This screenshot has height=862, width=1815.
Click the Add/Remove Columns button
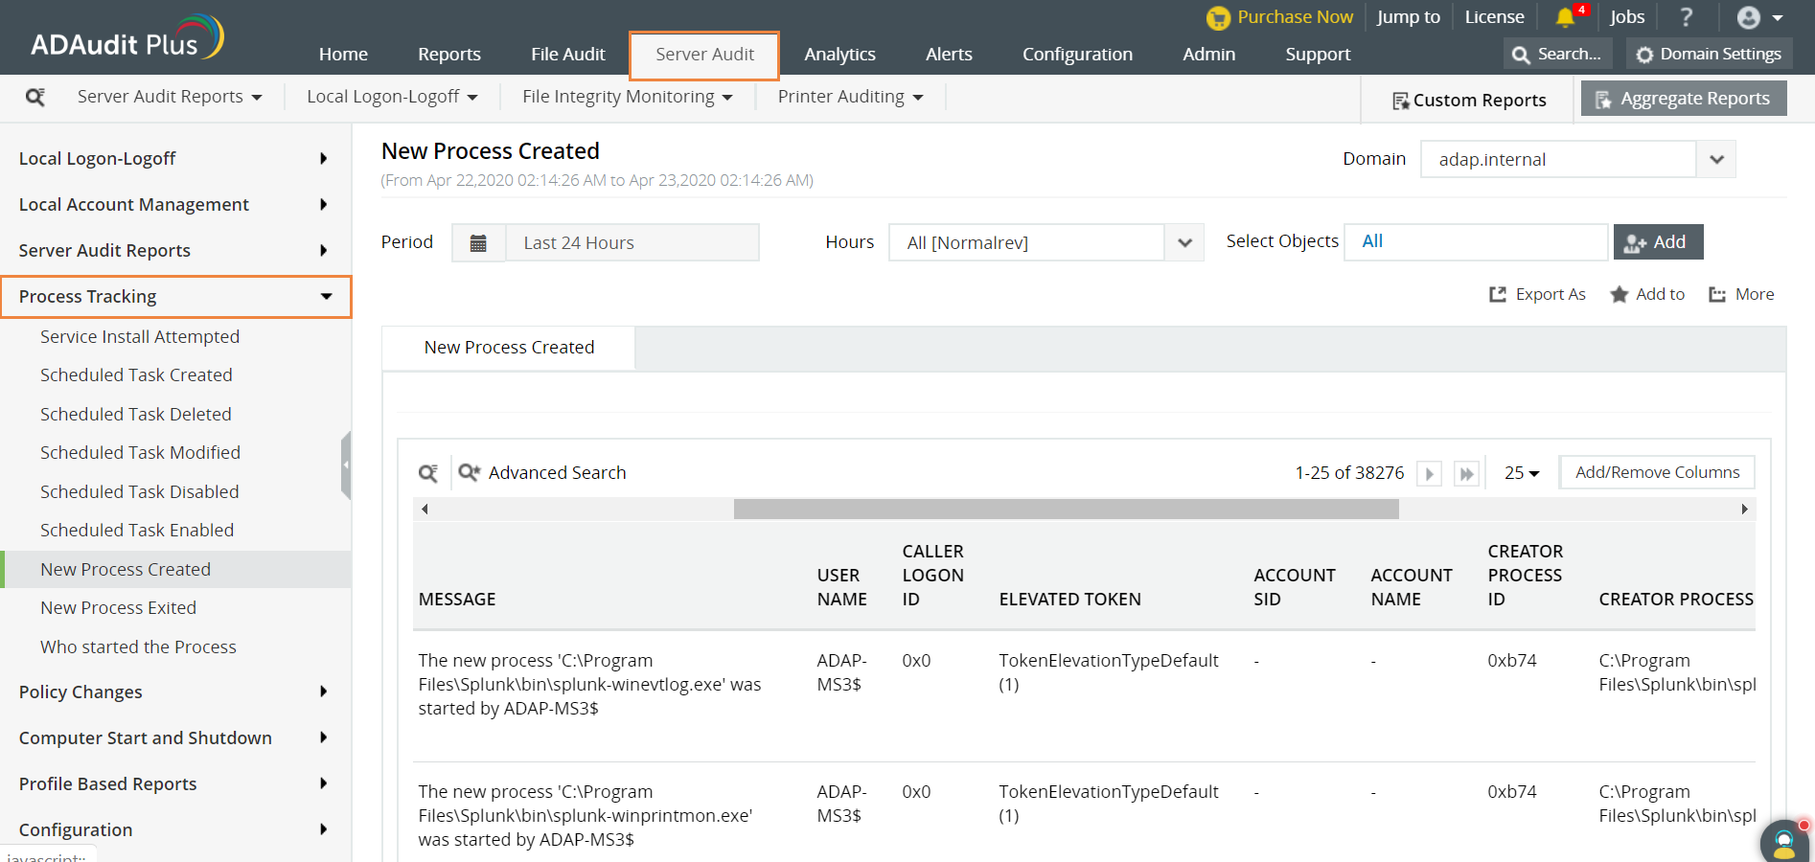[x=1656, y=472]
